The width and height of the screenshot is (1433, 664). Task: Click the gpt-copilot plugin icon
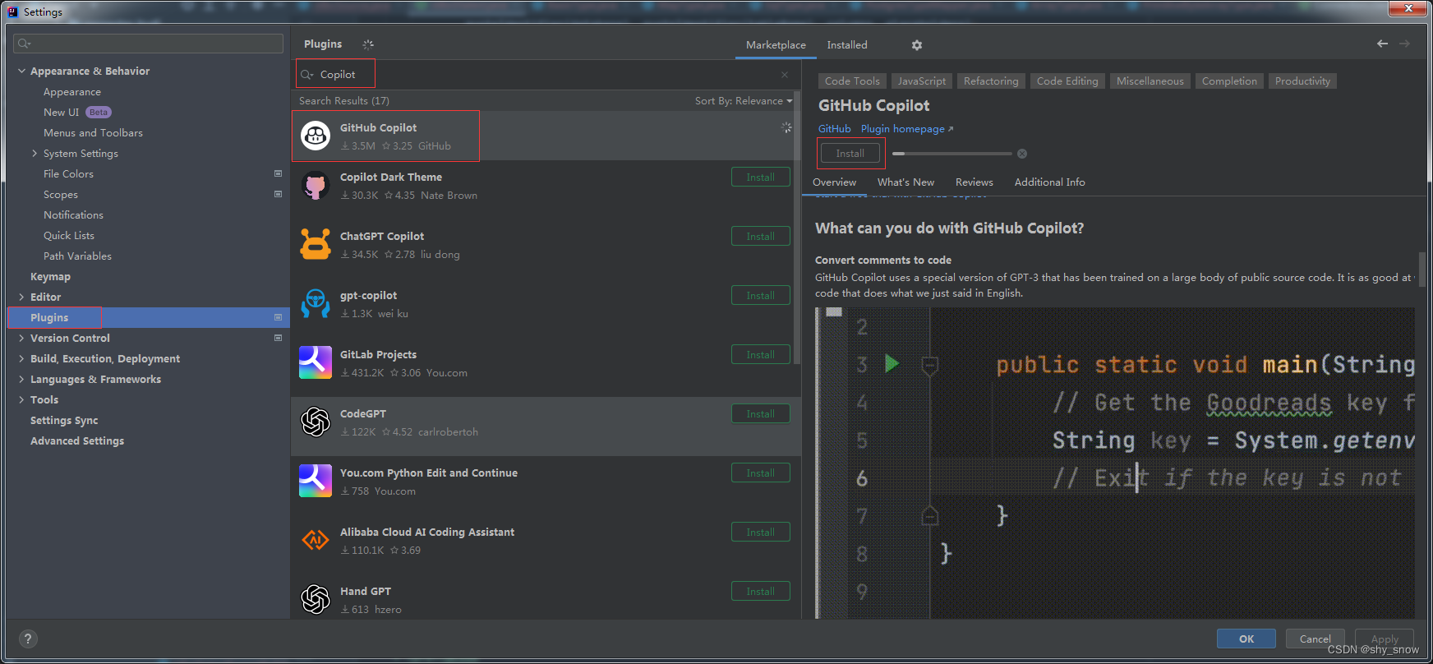(316, 303)
